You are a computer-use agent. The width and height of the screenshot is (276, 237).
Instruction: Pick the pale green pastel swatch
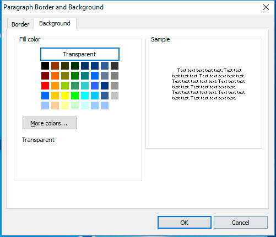(x=75, y=106)
